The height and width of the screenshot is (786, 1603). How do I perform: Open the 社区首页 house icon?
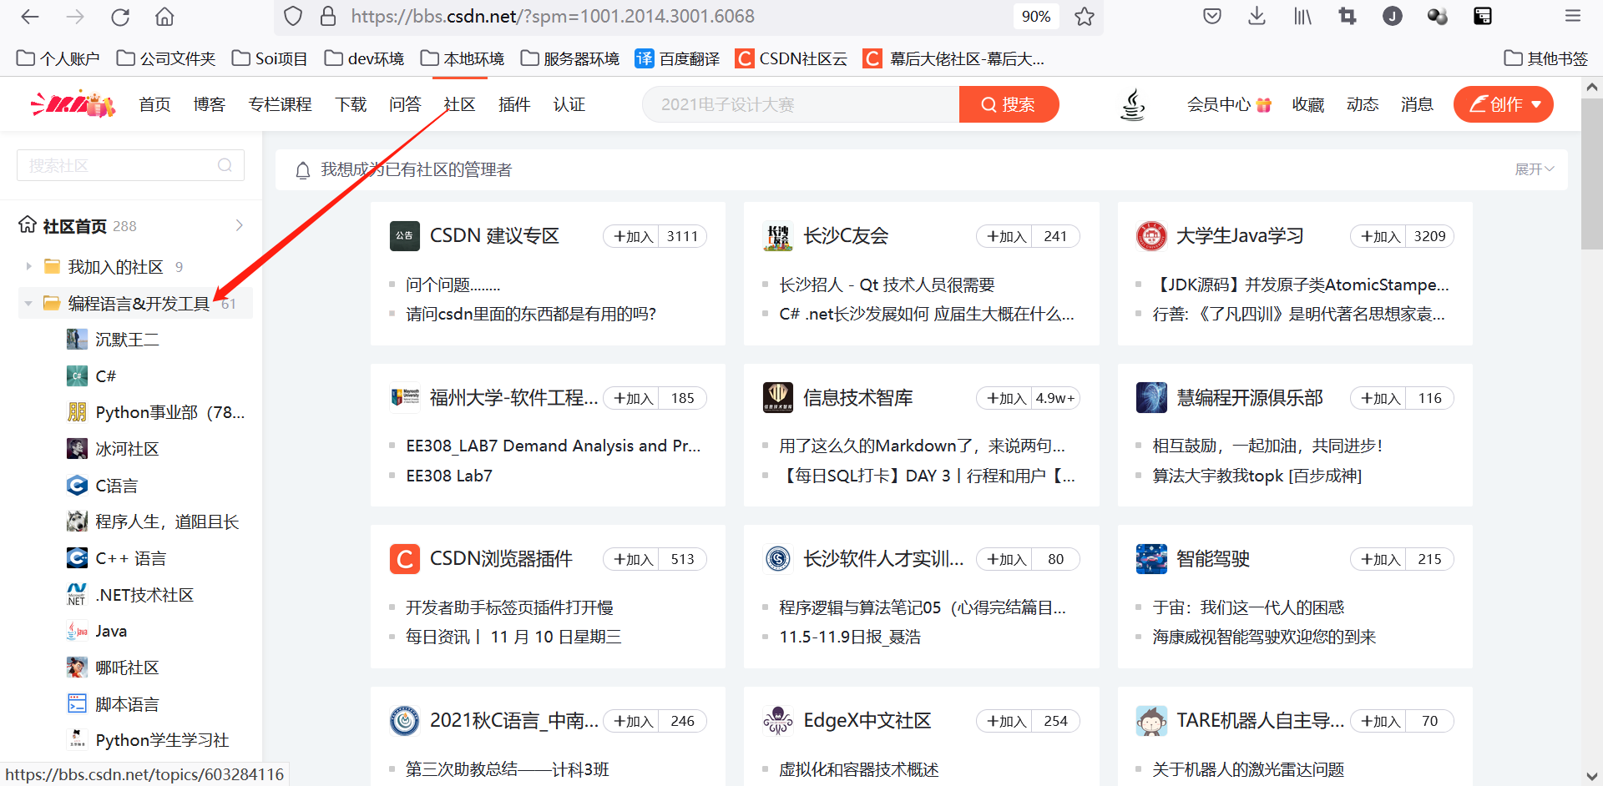[25, 224]
